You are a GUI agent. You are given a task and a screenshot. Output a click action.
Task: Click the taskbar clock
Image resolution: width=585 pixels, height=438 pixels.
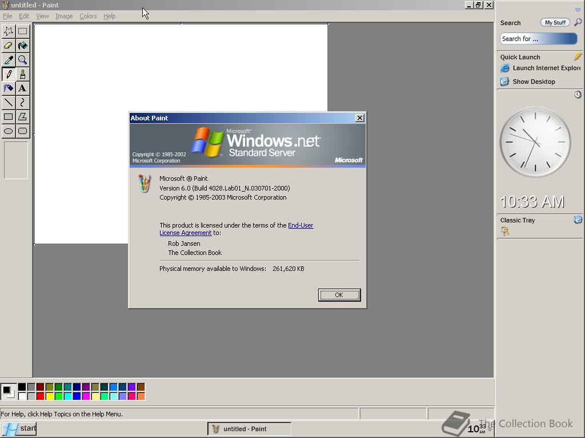point(477,429)
